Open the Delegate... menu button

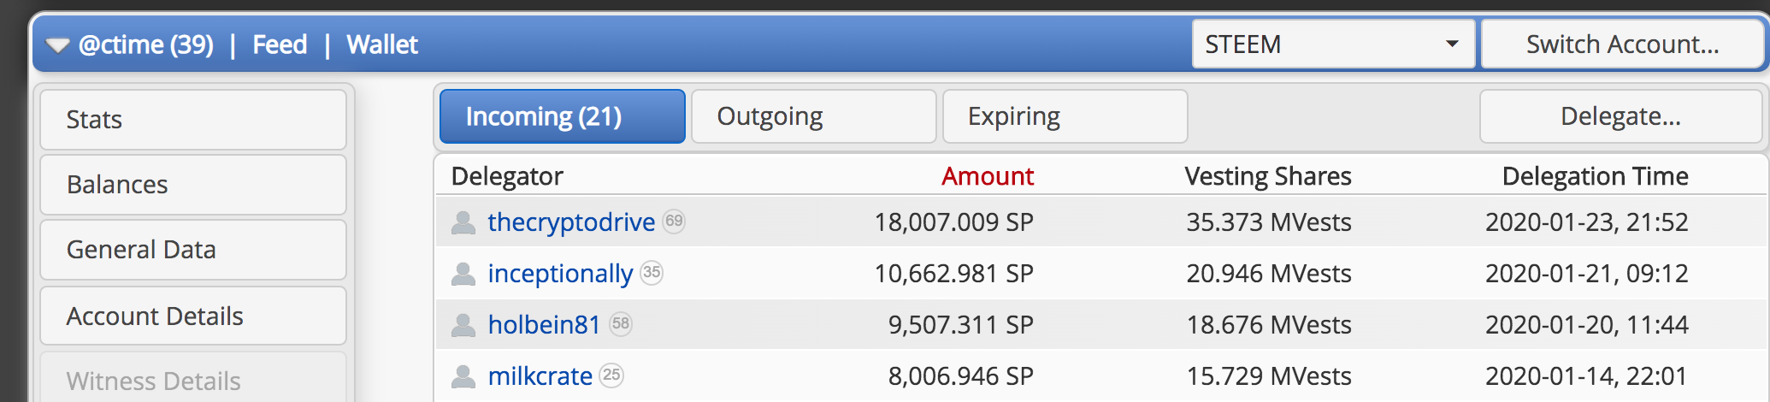click(1620, 116)
